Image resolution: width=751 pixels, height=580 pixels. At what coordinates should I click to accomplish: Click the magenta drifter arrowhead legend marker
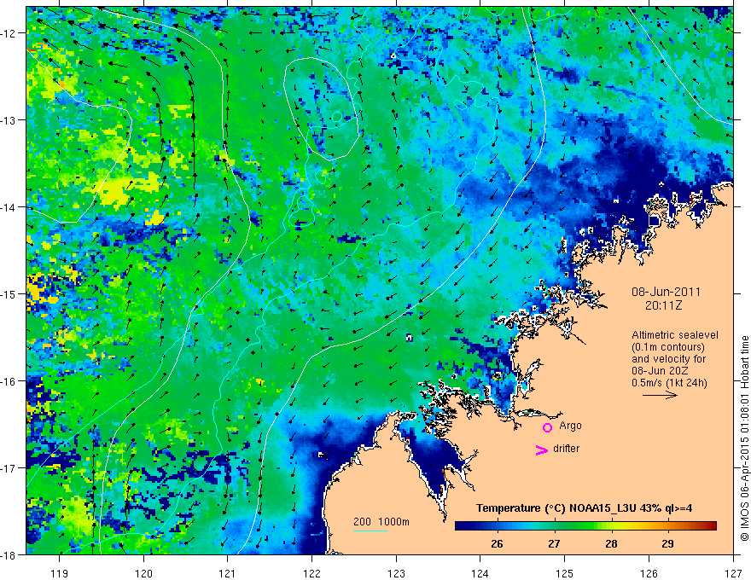542,450
